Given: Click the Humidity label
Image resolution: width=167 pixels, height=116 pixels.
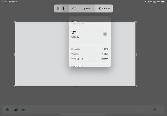Looking at the screenshot, I should [x=75, y=49].
